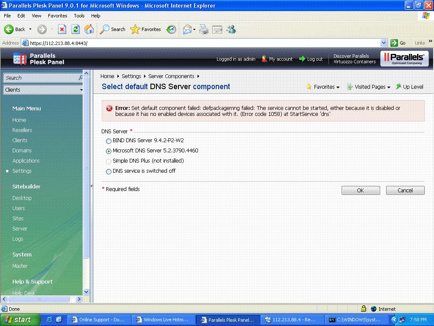Open the File menu
Screen dimensions: 434x326
pyautogui.click(x=8, y=16)
